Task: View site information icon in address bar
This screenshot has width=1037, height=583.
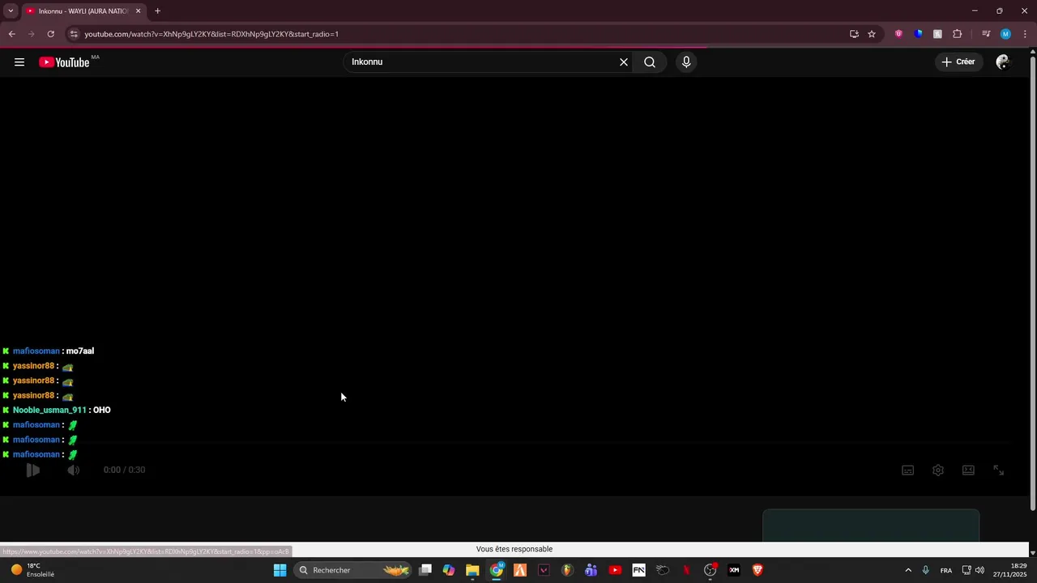Action: tap(74, 34)
